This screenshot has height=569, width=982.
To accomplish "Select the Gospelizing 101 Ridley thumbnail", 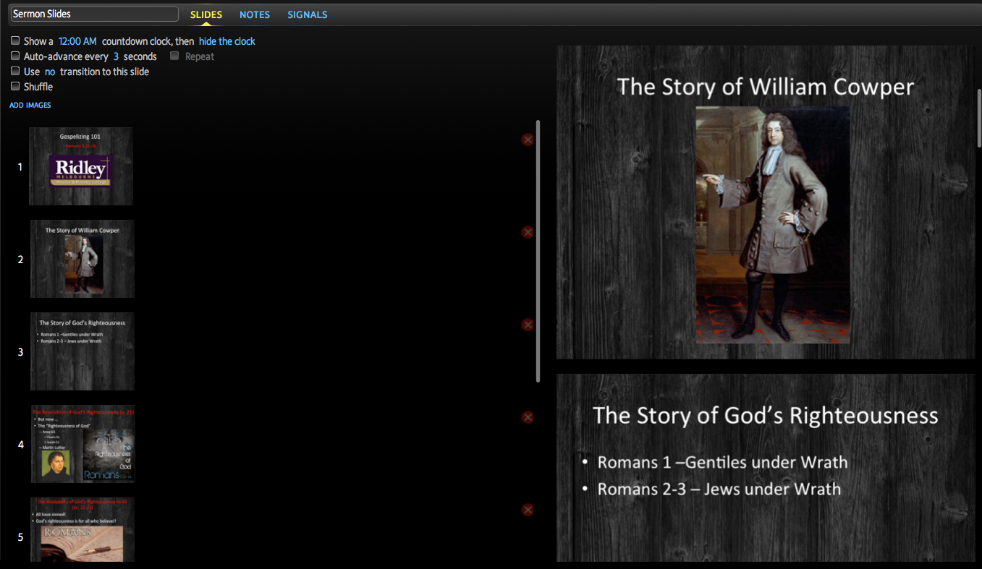I will [81, 166].
